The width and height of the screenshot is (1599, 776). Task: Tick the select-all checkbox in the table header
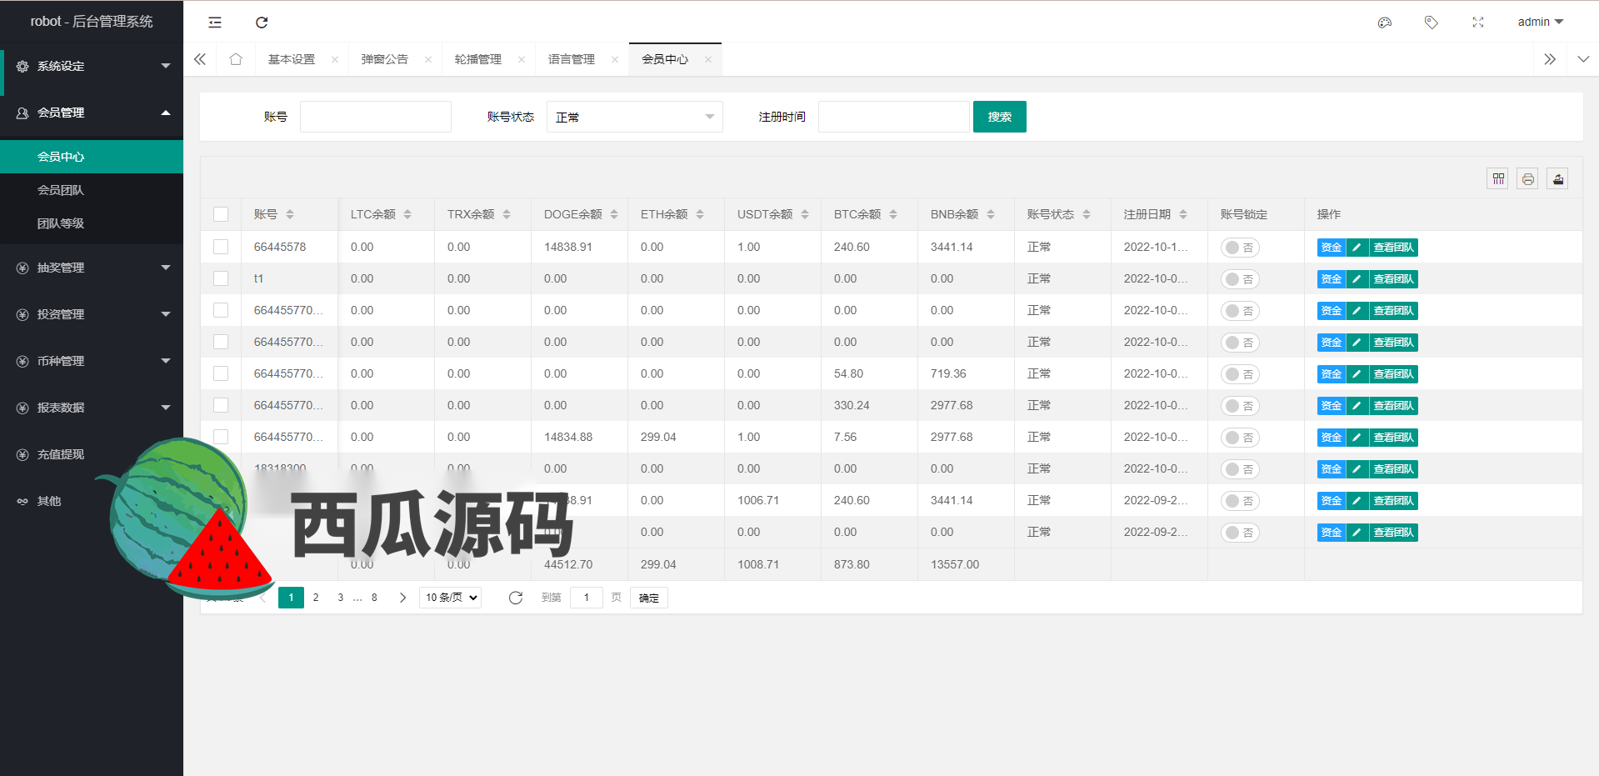(x=221, y=214)
